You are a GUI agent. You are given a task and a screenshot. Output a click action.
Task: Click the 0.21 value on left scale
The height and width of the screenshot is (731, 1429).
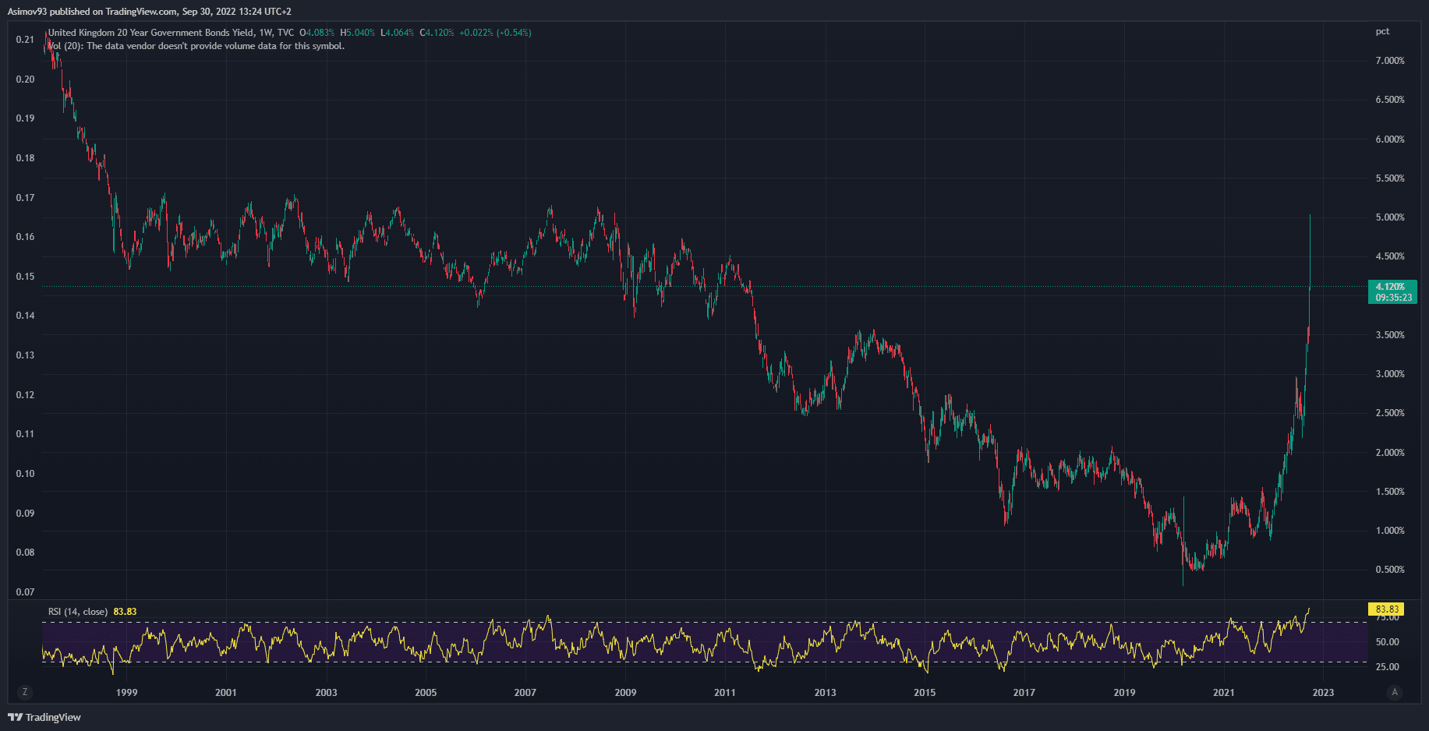coord(25,40)
